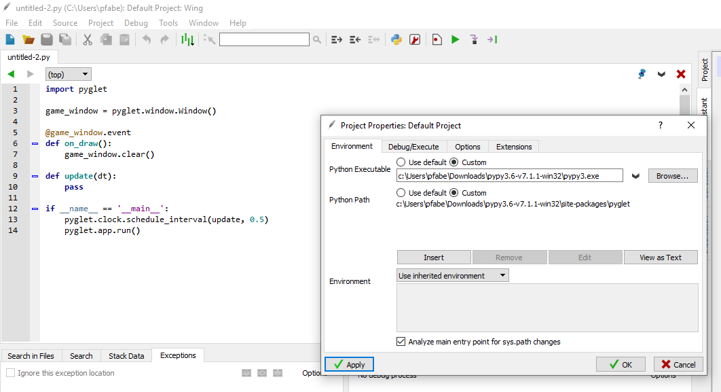The width and height of the screenshot is (721, 392).
Task: Click the View as Text button
Action: (x=660, y=257)
